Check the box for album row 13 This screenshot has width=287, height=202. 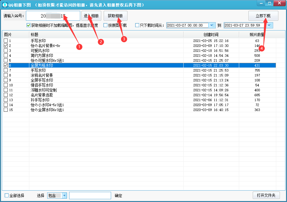click(x=6, y=100)
